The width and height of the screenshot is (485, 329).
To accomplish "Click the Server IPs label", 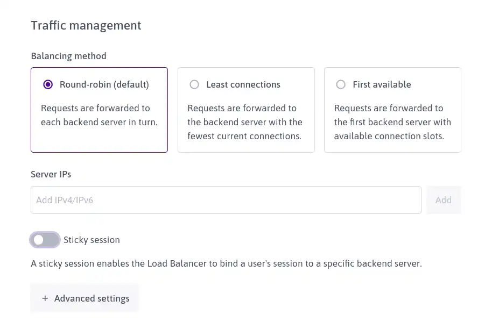I will (51, 174).
